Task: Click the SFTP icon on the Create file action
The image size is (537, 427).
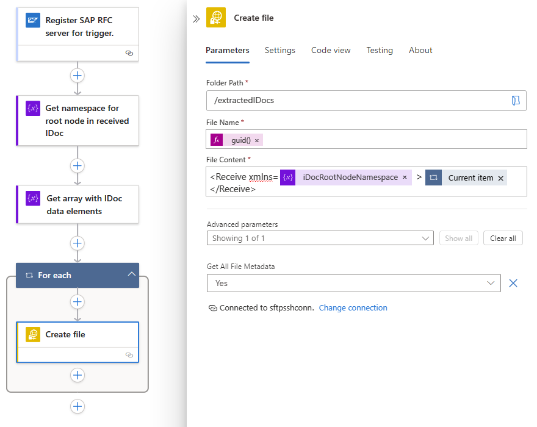Action: pyautogui.click(x=33, y=334)
